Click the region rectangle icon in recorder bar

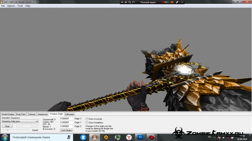[x=134, y=2]
